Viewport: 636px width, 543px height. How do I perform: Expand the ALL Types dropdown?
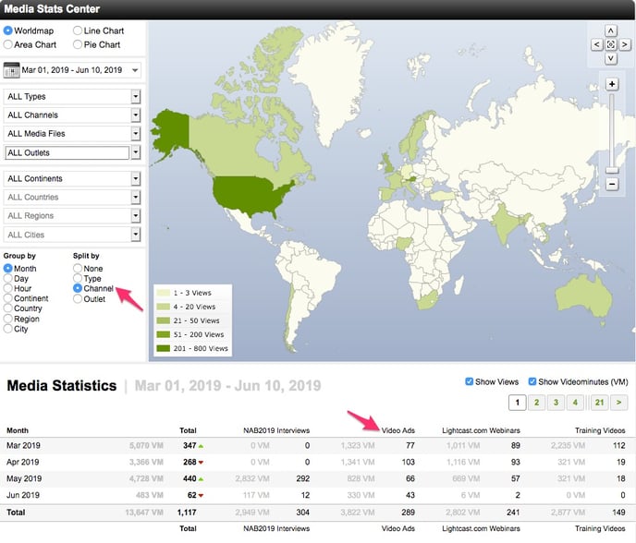tap(135, 96)
